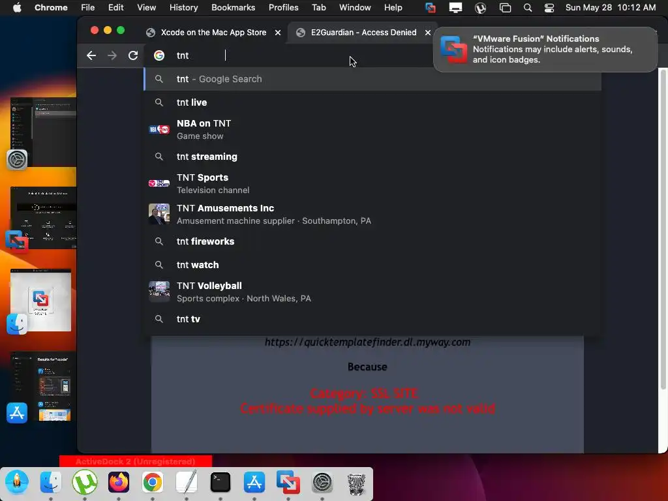668x501 pixels.
Task: Open TextEdit from the dock
Action: coord(187,482)
